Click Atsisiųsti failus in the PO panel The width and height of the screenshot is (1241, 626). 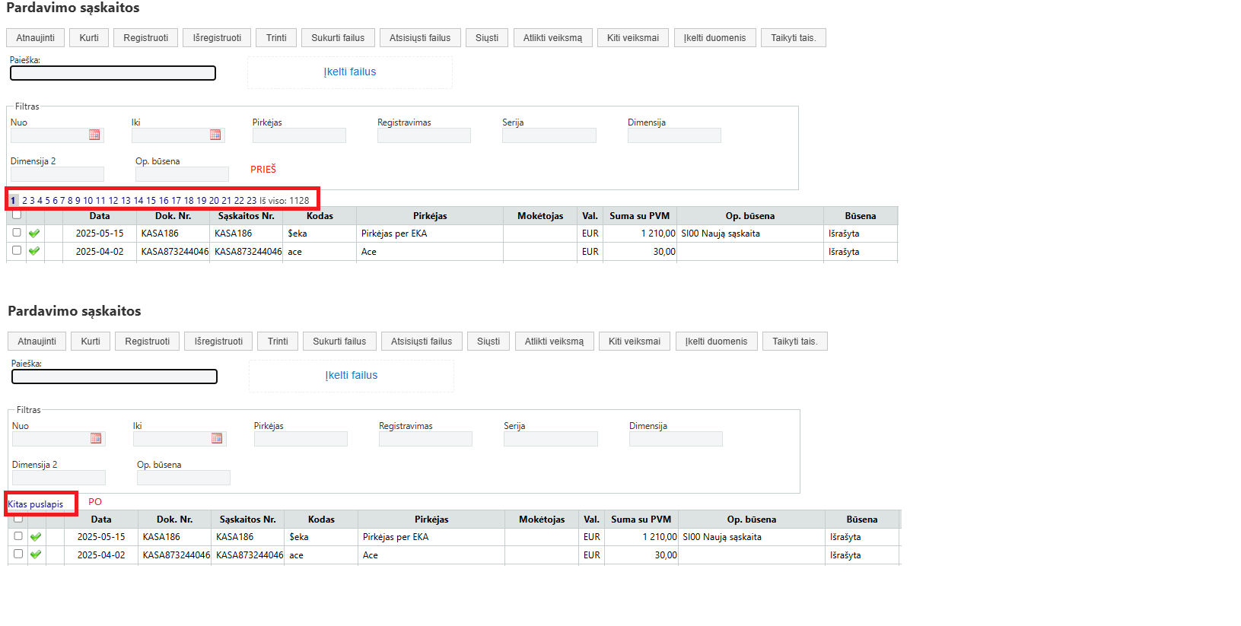422,342
